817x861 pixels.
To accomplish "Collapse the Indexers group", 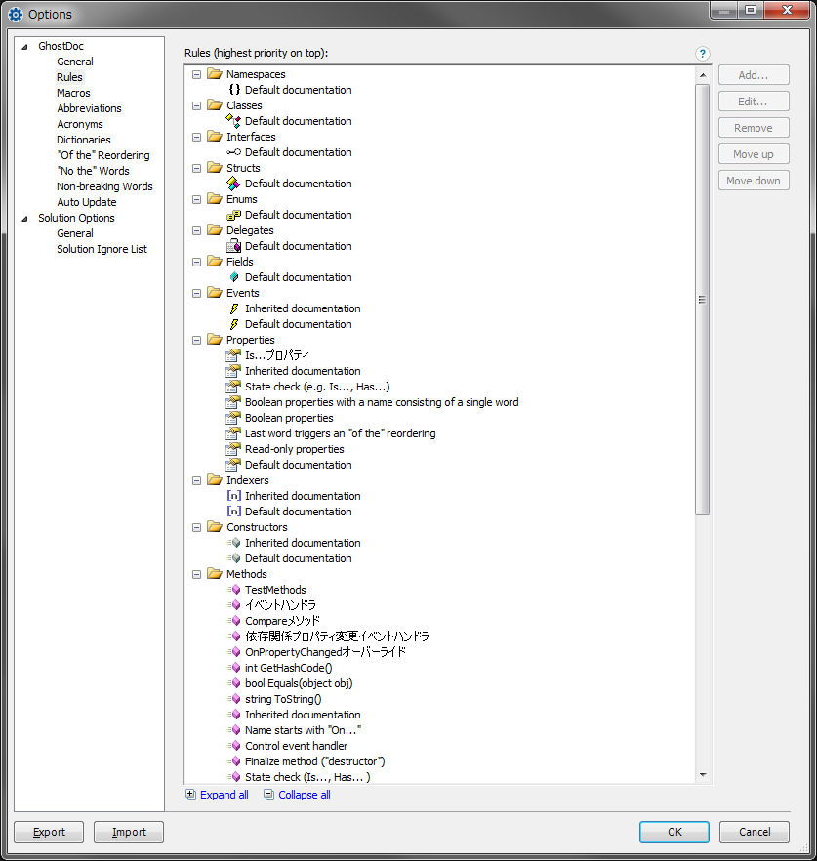I will pos(196,481).
